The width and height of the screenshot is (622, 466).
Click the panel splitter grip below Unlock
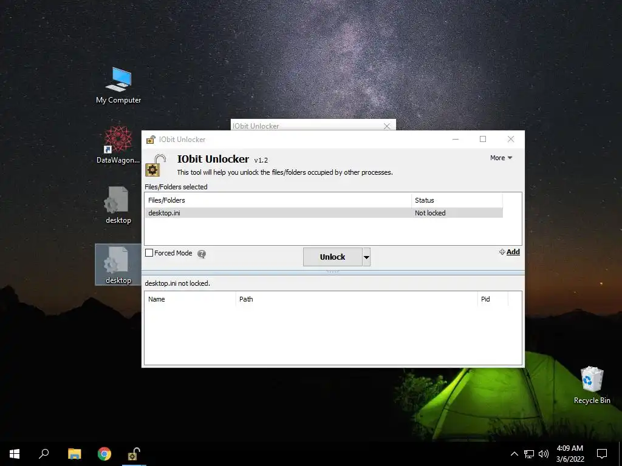point(332,272)
